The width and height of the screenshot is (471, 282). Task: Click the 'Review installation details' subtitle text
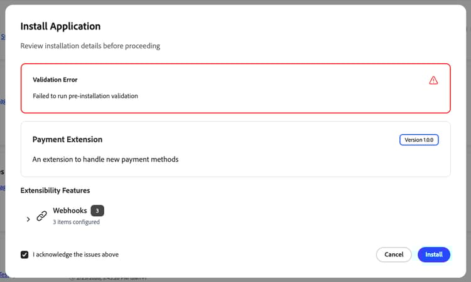(90, 46)
